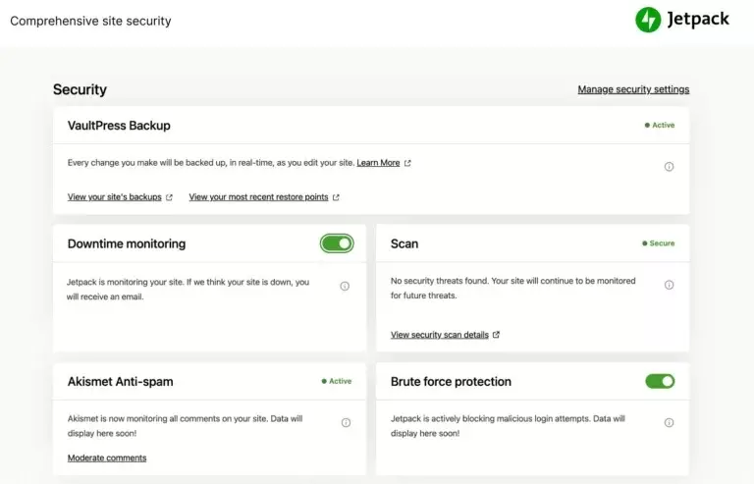The width and height of the screenshot is (754, 484).
Task: Click the Scan card title
Action: click(x=404, y=243)
